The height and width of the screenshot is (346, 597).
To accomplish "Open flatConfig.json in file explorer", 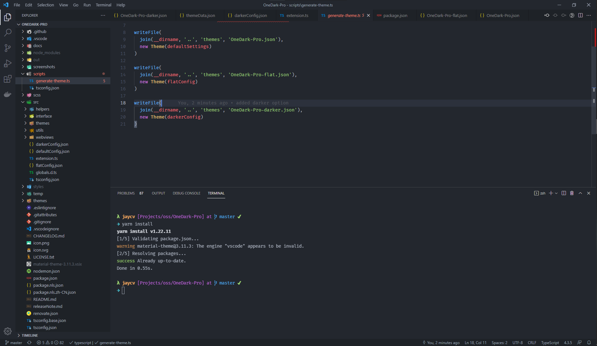I will tap(49, 165).
